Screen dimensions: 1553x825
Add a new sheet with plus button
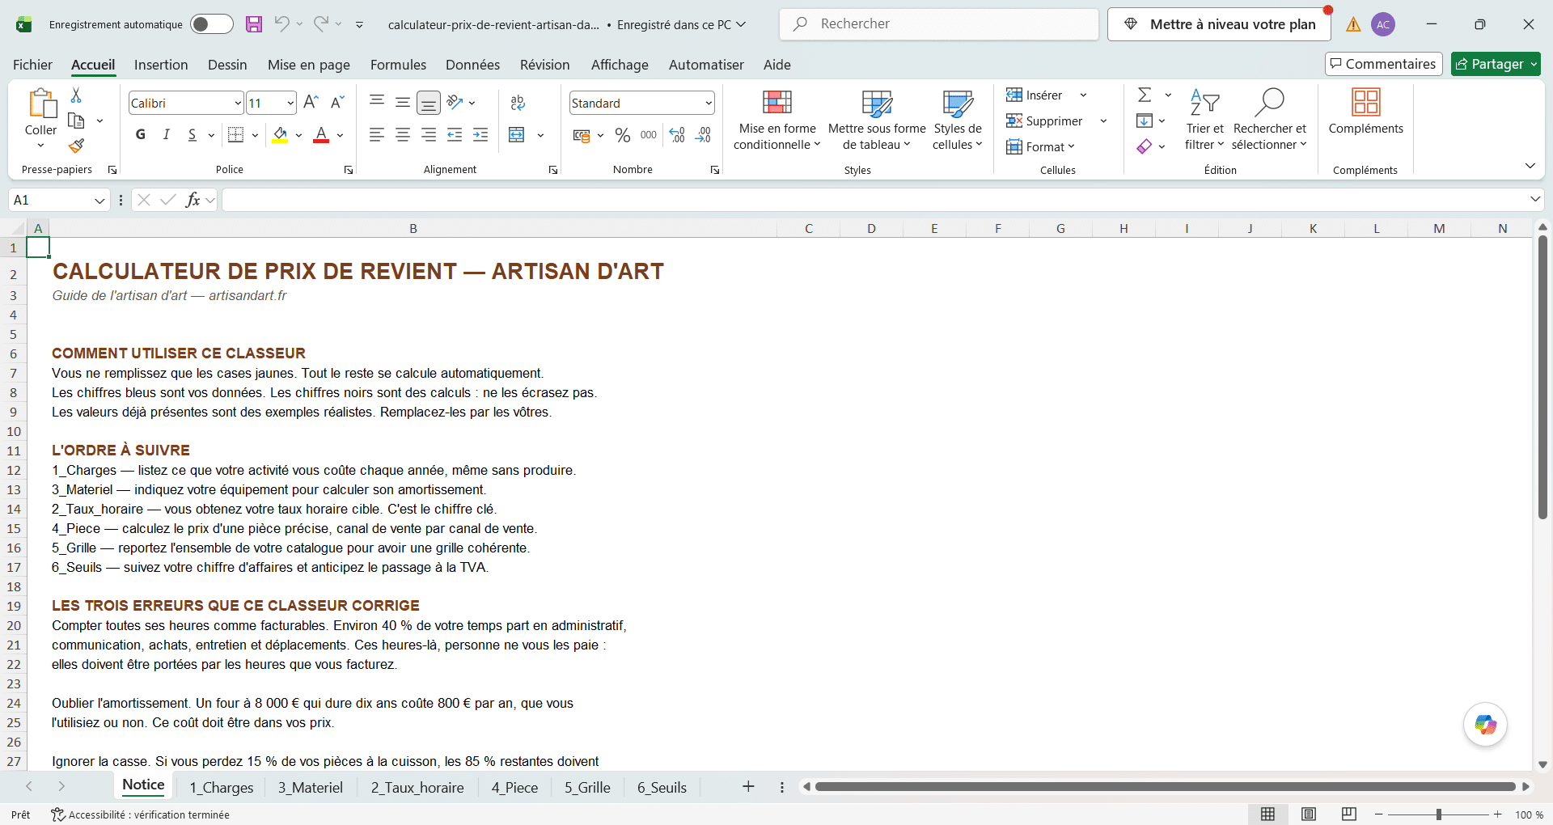click(x=748, y=786)
